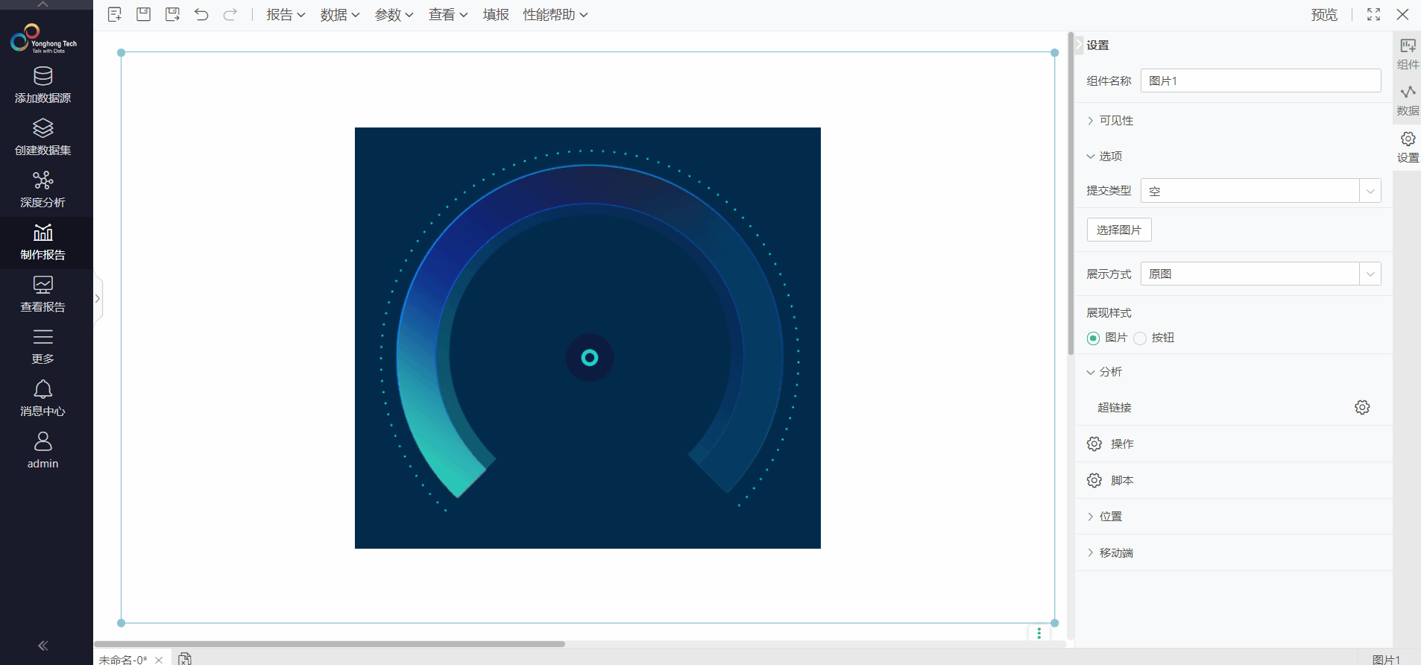1421x665 pixels.
Task: Switch to 设置 panel on right strip
Action: click(1408, 148)
